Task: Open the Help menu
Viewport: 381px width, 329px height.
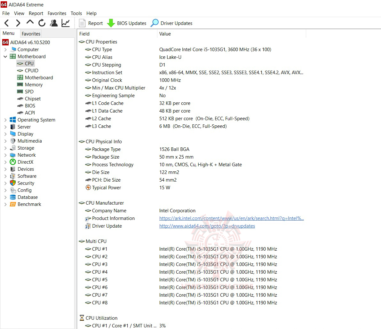Action: pos(91,13)
